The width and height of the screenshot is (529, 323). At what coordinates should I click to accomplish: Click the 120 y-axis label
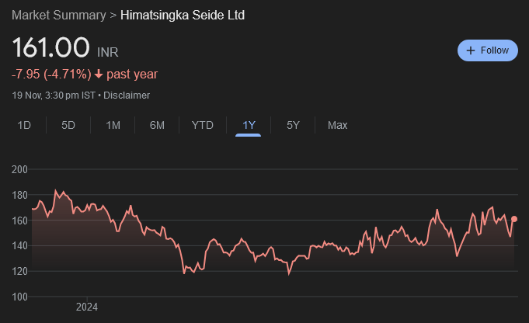19,271
